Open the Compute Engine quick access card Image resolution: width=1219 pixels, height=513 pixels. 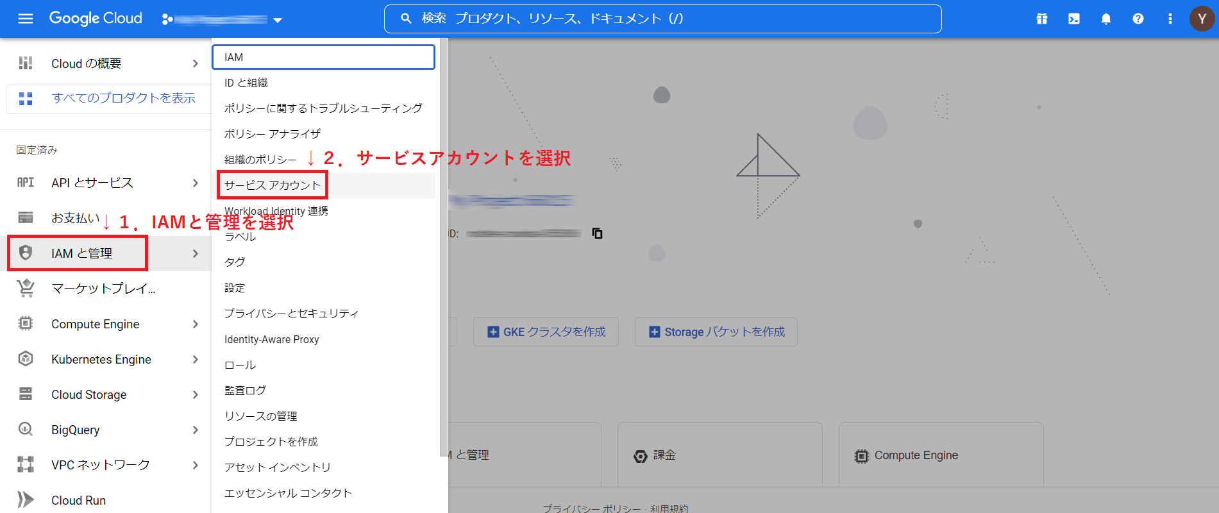tap(941, 455)
